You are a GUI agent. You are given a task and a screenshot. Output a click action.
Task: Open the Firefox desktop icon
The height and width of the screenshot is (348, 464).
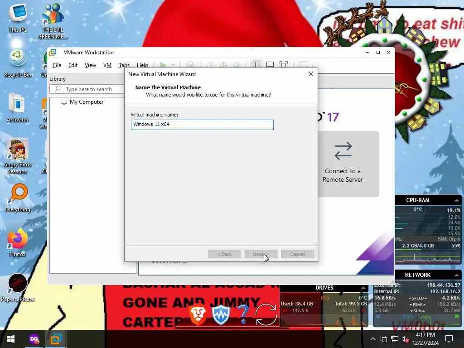tap(18, 243)
